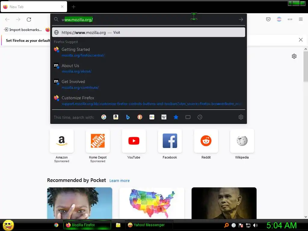The height and width of the screenshot is (231, 308).
Task: Search with eBay this time
Action: (152, 117)
